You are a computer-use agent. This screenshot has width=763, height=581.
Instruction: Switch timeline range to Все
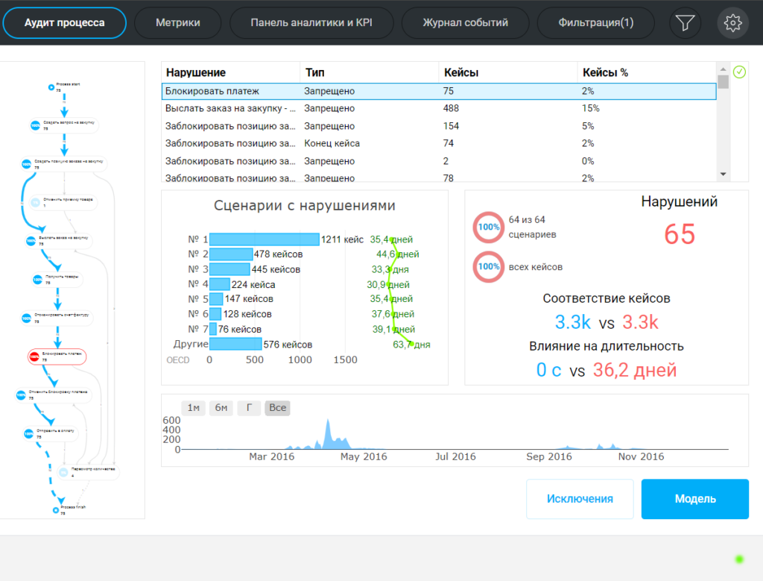[x=277, y=408]
